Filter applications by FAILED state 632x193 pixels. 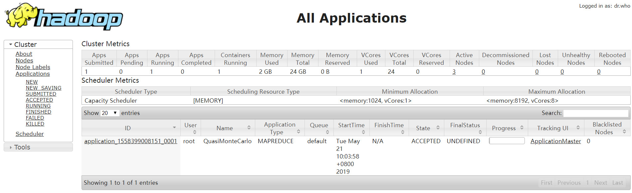pos(35,118)
